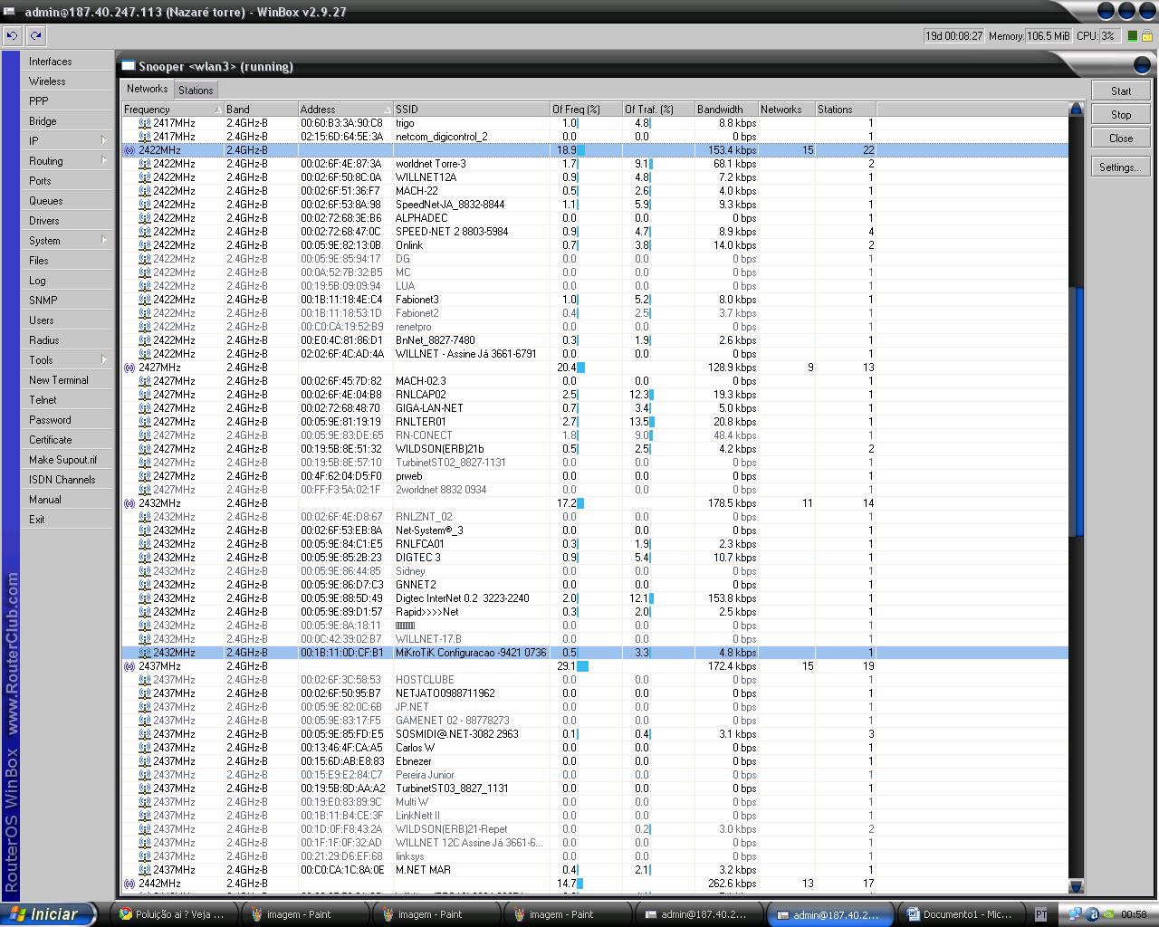The width and height of the screenshot is (1159, 927).
Task: Click the 2442MHz frequency group icon
Action: [129, 884]
